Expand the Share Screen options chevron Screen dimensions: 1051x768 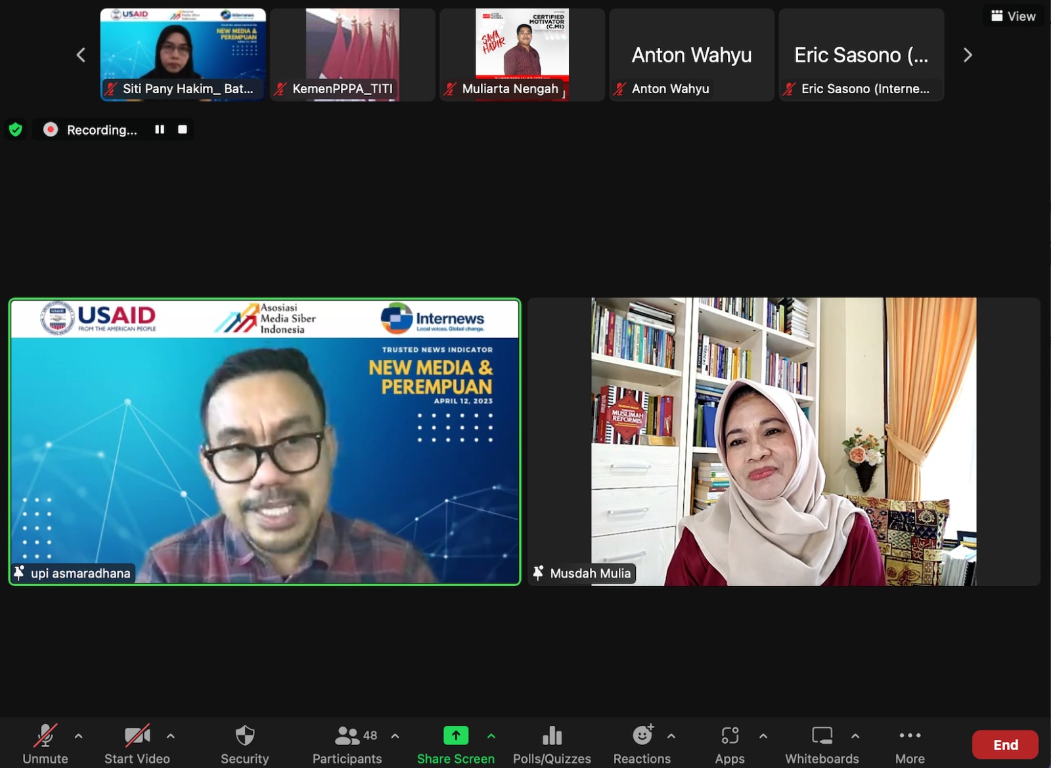(x=491, y=736)
